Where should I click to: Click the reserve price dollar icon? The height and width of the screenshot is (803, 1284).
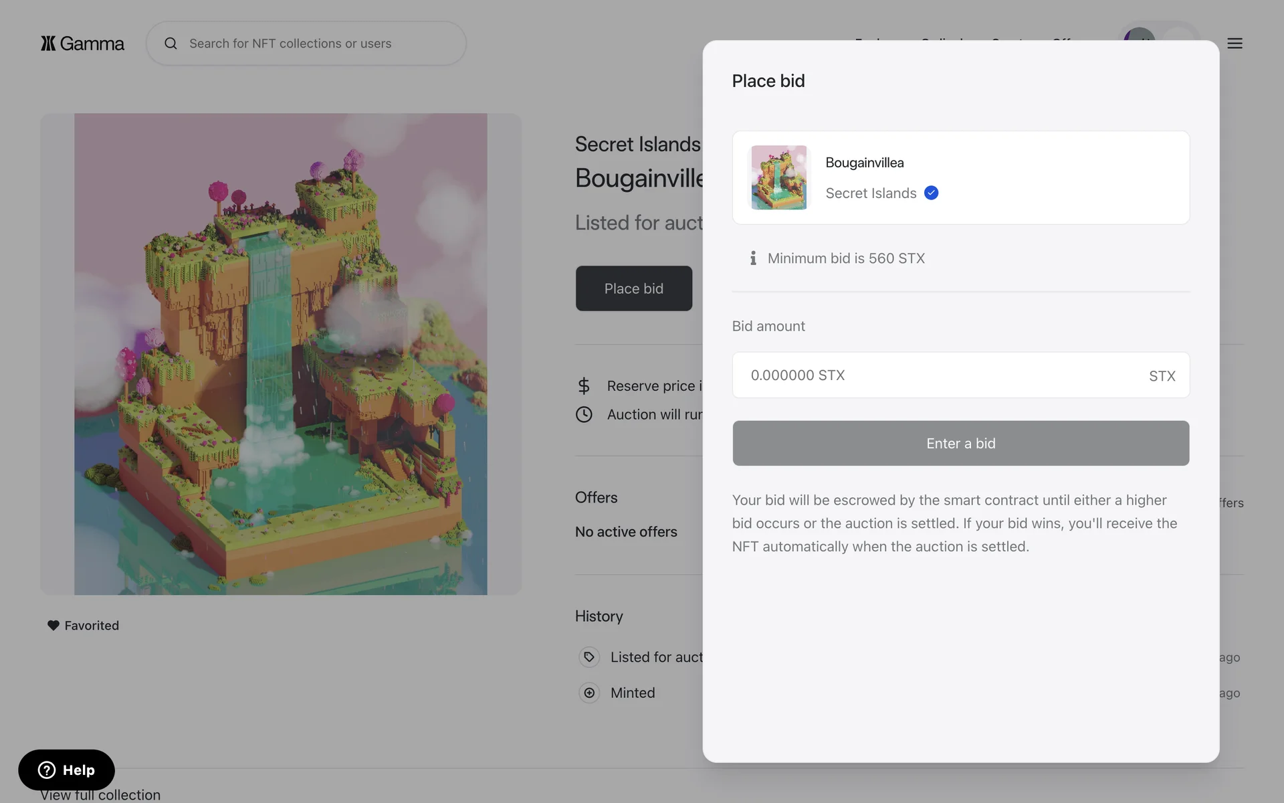pos(584,386)
